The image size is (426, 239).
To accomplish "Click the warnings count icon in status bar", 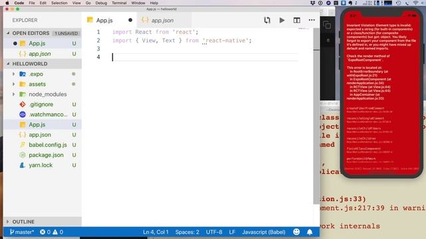I will [x=55, y=232].
